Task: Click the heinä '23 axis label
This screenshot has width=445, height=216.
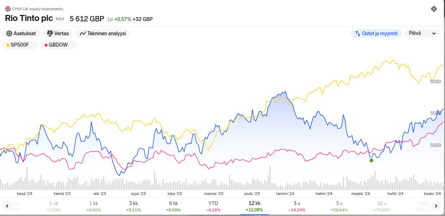Action: 62,194
